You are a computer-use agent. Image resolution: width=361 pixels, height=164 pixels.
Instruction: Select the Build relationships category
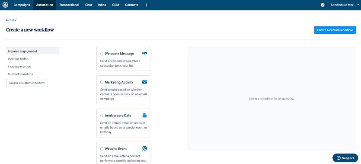point(20,74)
